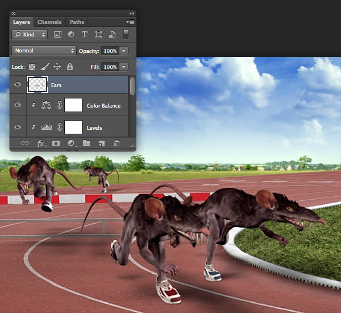Viewport: 341px width, 313px height.
Task: Toggle Color Balance mask link icon
Action: click(60, 105)
